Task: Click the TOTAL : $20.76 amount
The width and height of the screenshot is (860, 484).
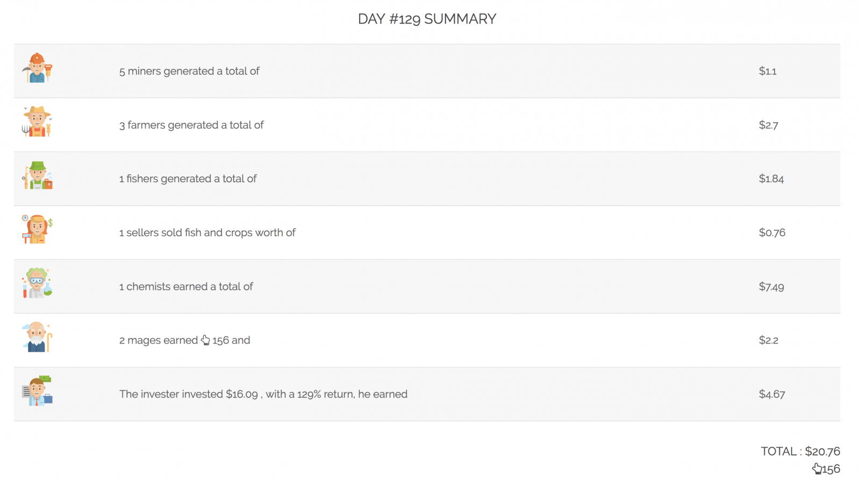Action: pos(800,451)
